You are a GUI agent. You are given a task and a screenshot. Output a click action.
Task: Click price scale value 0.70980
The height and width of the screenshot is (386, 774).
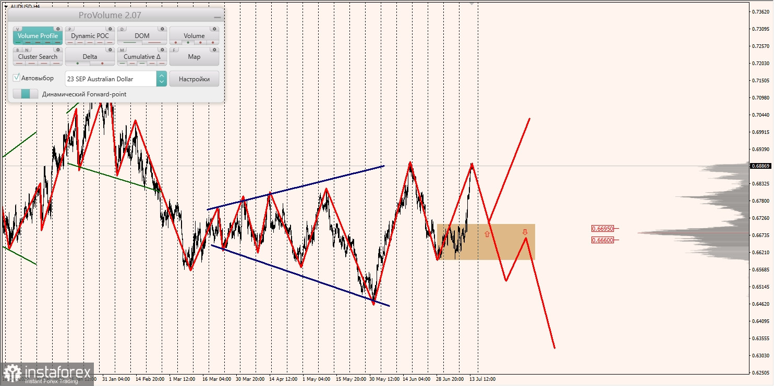[760, 97]
